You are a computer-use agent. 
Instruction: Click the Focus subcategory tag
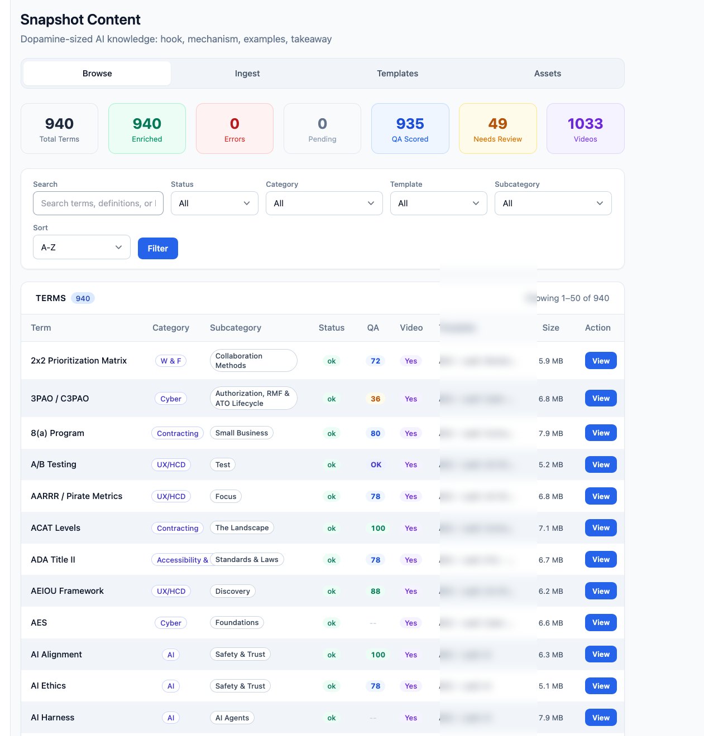click(x=226, y=496)
